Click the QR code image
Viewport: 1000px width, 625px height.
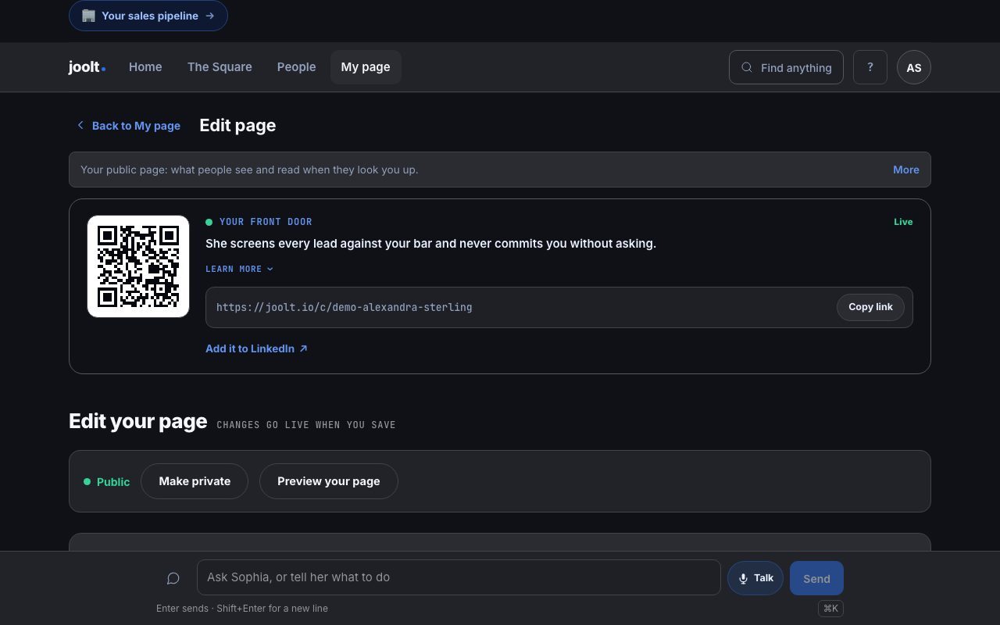pyautogui.click(x=138, y=266)
